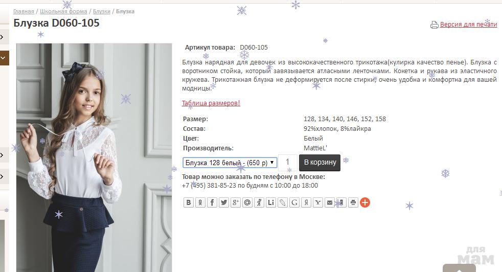502x272 pixels.
Task: Share on LiveInternet Li icon
Action: (271, 202)
